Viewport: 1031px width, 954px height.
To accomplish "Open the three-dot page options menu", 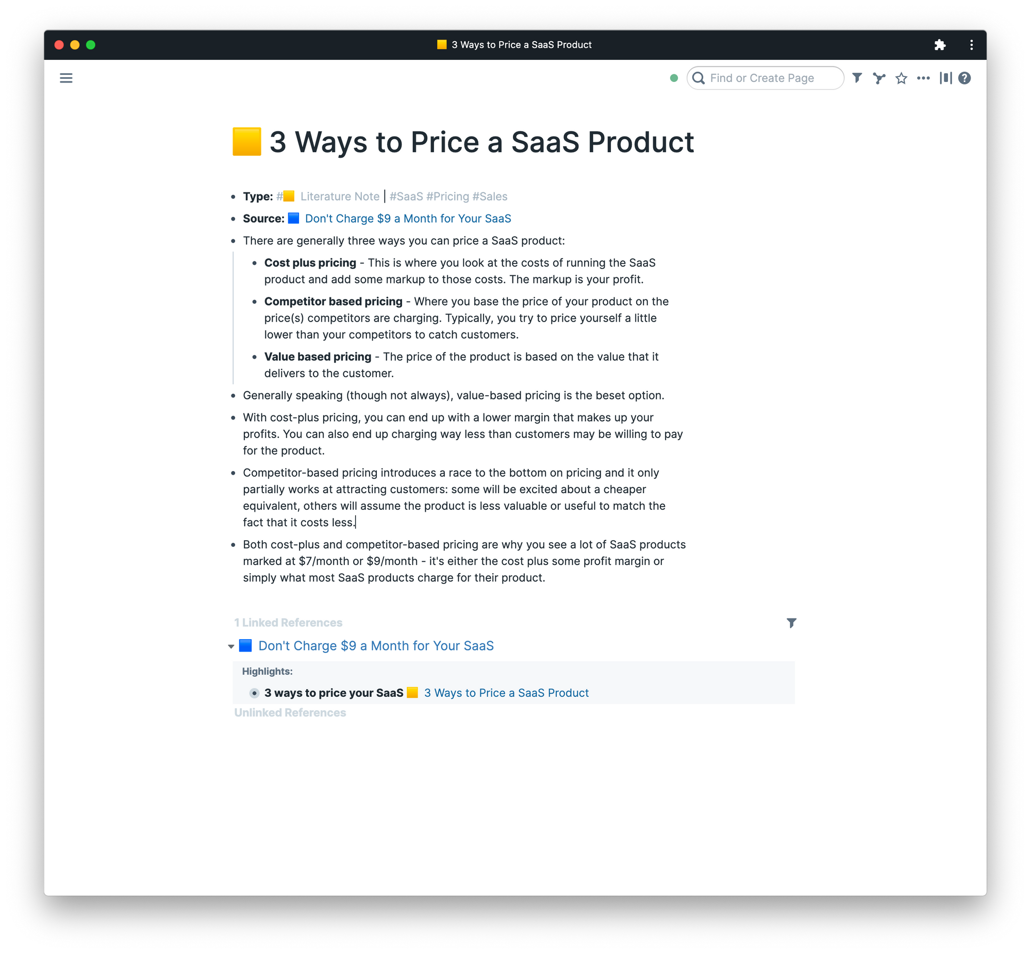I will pos(923,78).
